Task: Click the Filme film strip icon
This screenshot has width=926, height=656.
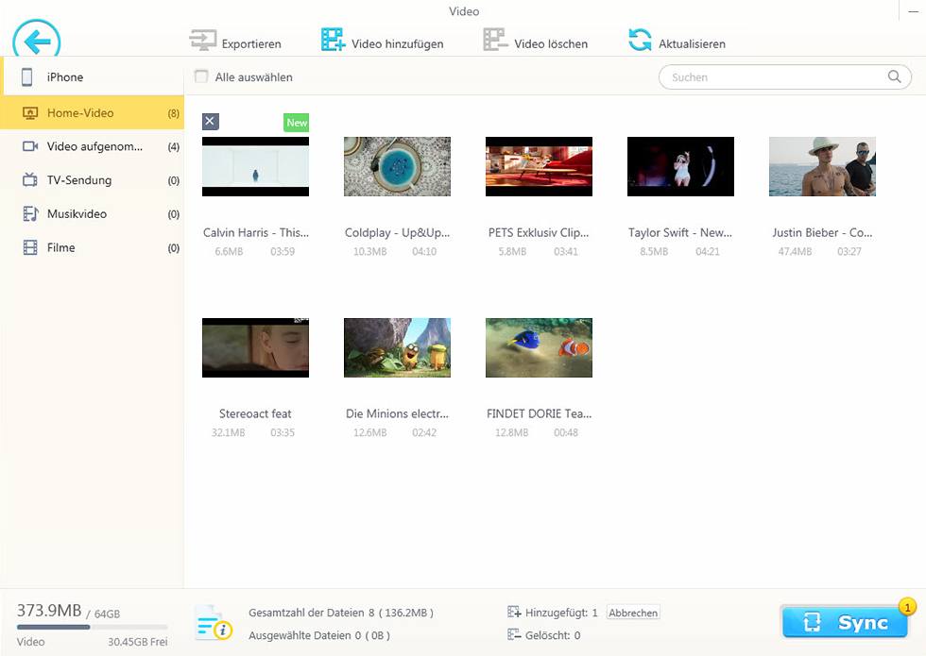Action: coord(30,247)
